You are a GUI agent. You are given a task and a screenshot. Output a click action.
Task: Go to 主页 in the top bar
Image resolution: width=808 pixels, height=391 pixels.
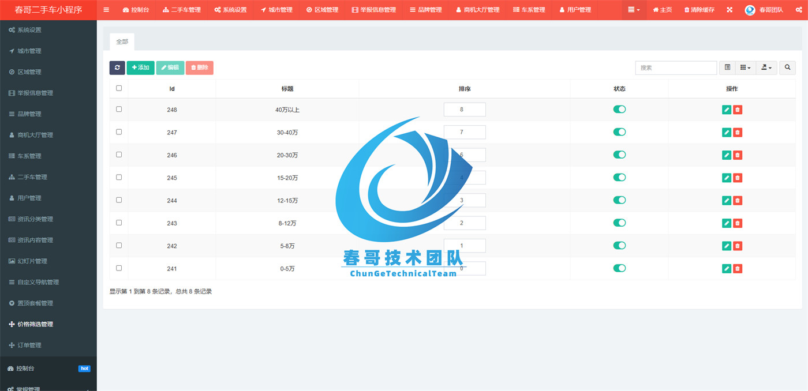tap(662, 10)
